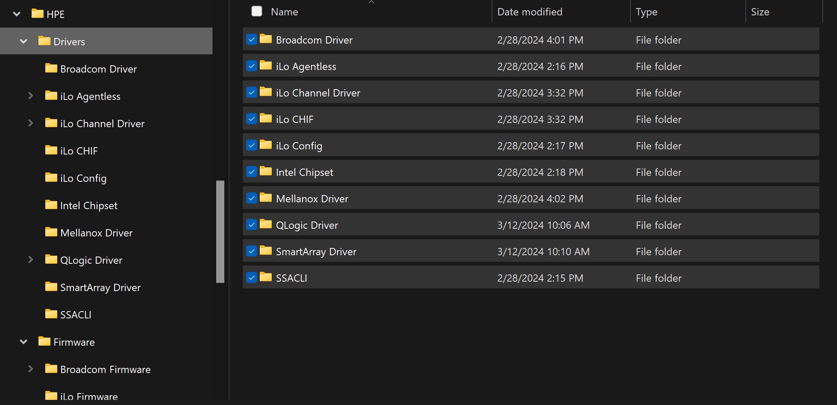Viewport: 837px width, 405px height.
Task: Click the date 2/28/2024 2:15 PM
Action: [540, 278]
